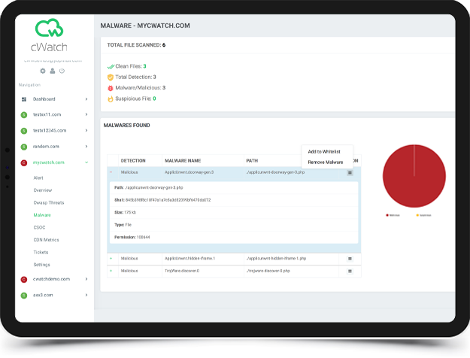Open Owasp Threats section
Image resolution: width=470 pixels, height=358 pixels.
click(49, 202)
